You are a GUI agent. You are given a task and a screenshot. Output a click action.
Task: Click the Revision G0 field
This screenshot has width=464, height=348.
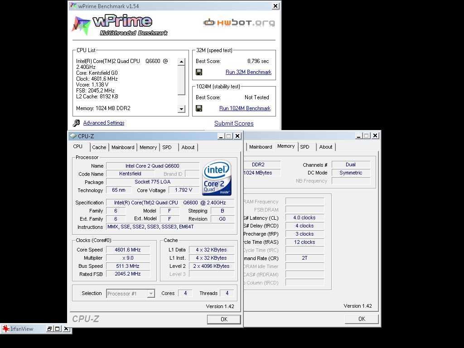[x=222, y=219]
